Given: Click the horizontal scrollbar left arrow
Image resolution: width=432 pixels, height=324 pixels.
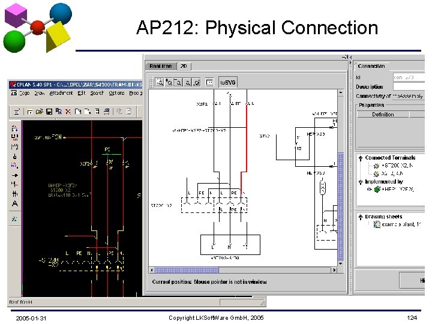Looking at the screenshot, I should pos(152,270).
